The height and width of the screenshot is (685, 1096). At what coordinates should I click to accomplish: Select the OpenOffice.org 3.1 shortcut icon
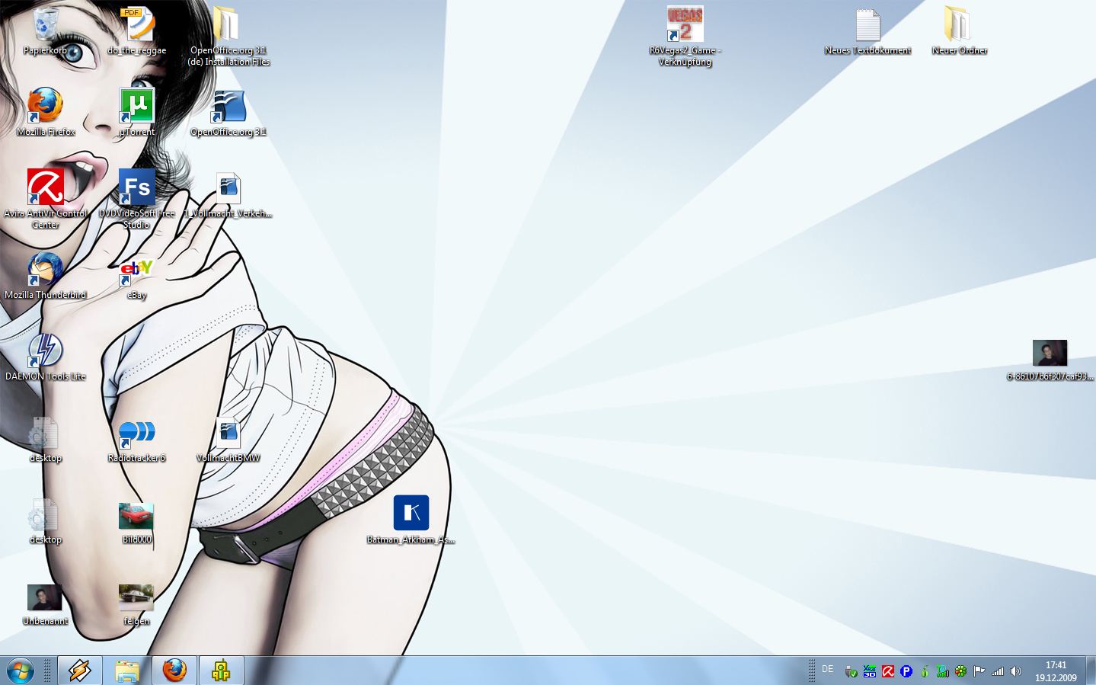pos(228,107)
